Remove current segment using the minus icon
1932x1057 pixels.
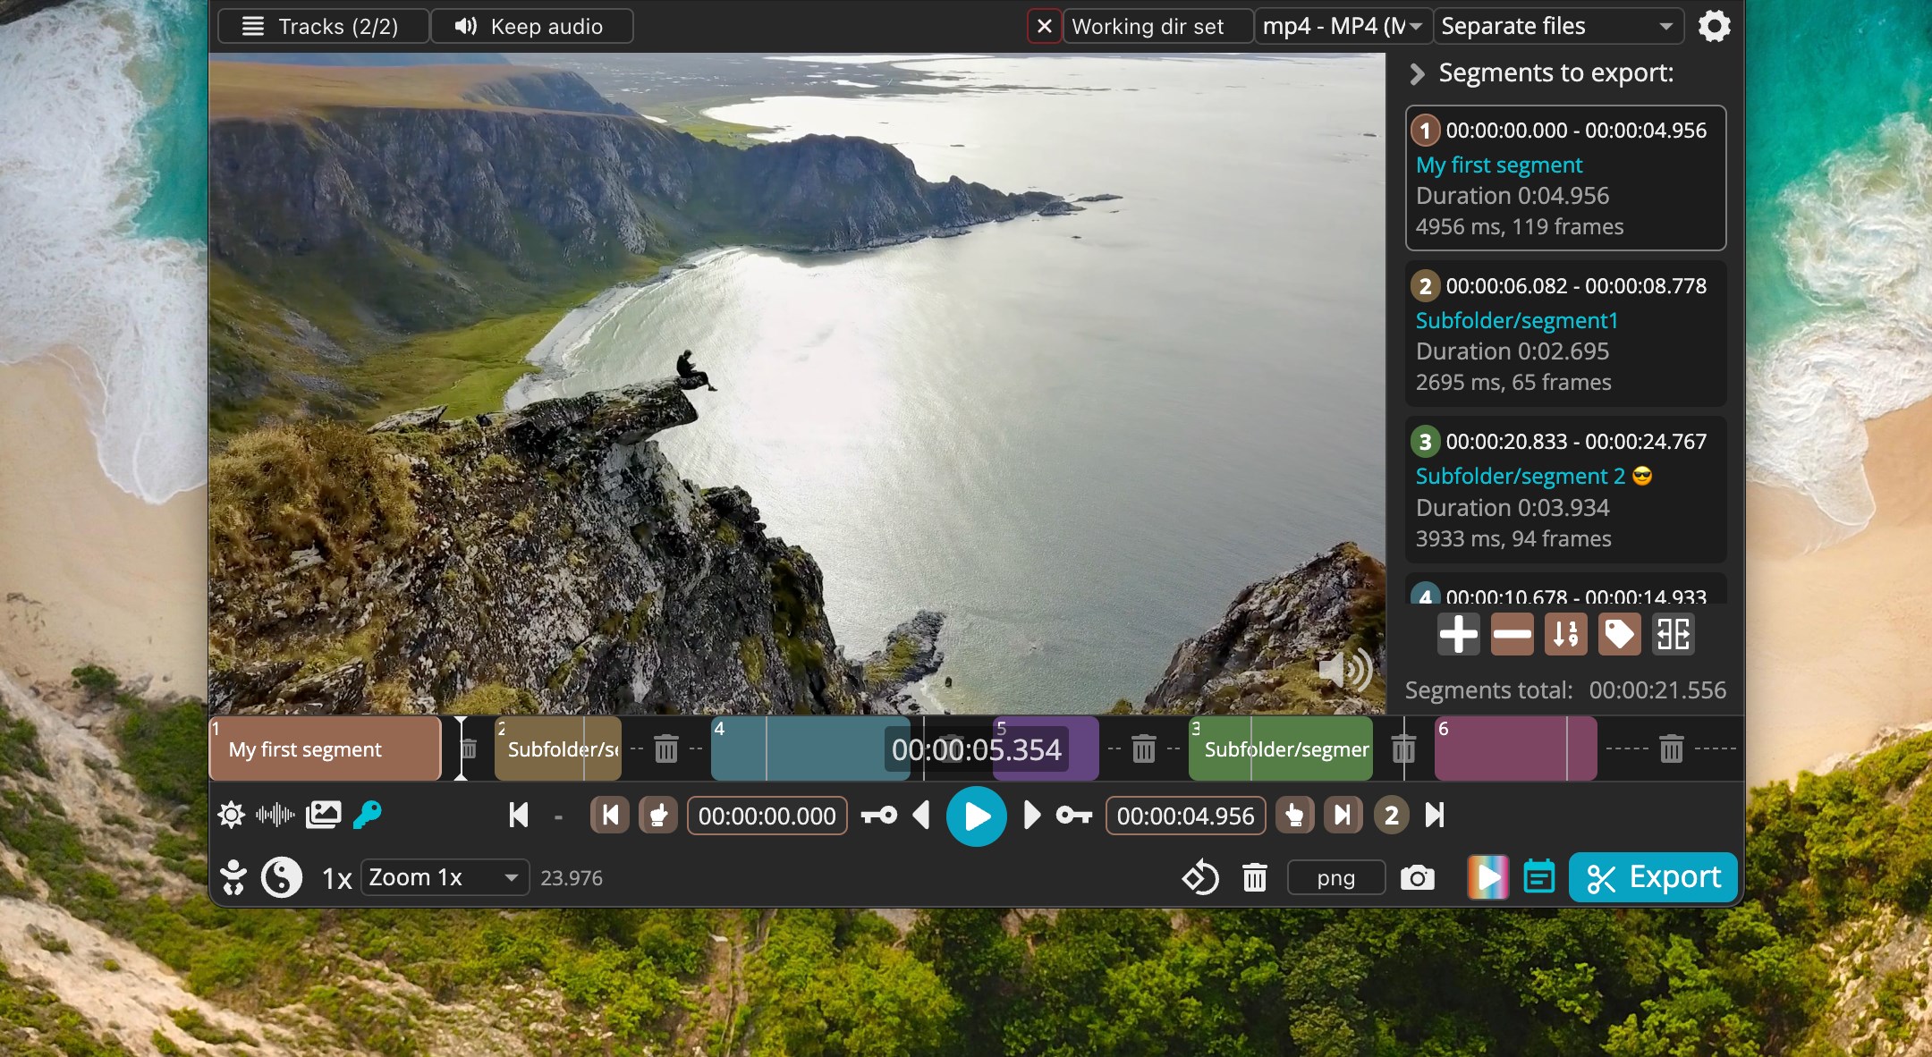[1511, 634]
